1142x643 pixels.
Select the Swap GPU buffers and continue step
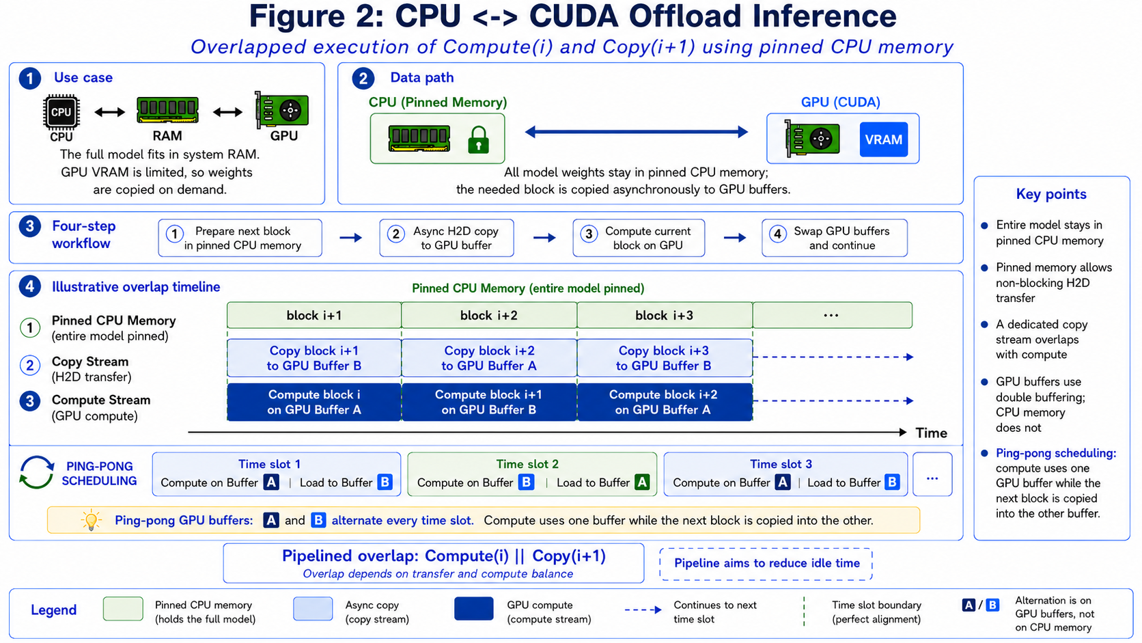pyautogui.click(x=835, y=238)
